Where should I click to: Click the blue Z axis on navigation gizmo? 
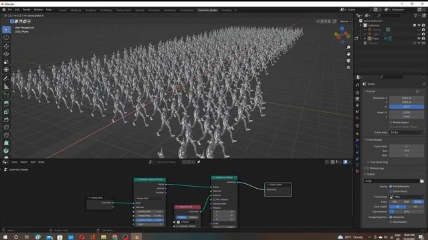342,28
